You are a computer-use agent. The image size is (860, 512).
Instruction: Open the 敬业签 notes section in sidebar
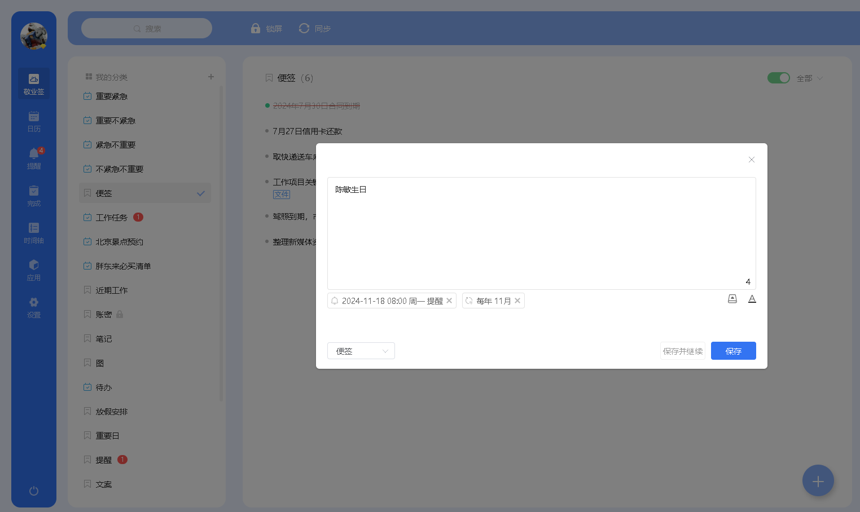tap(34, 84)
